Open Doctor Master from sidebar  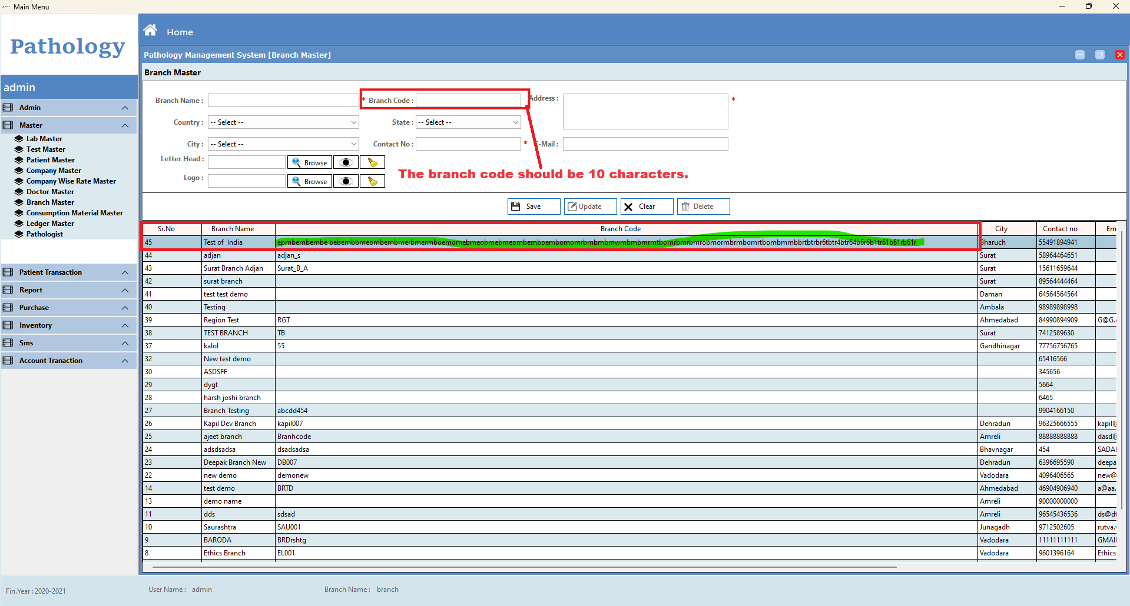coord(50,192)
